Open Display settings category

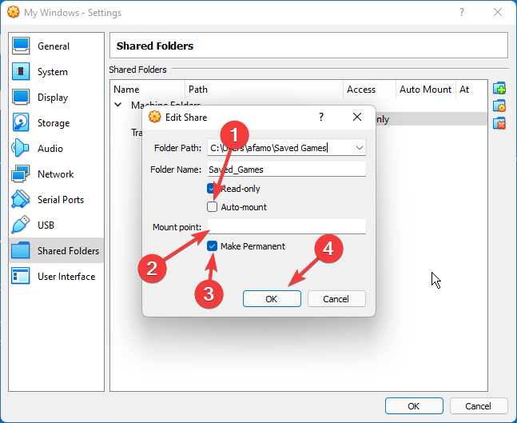(x=56, y=98)
